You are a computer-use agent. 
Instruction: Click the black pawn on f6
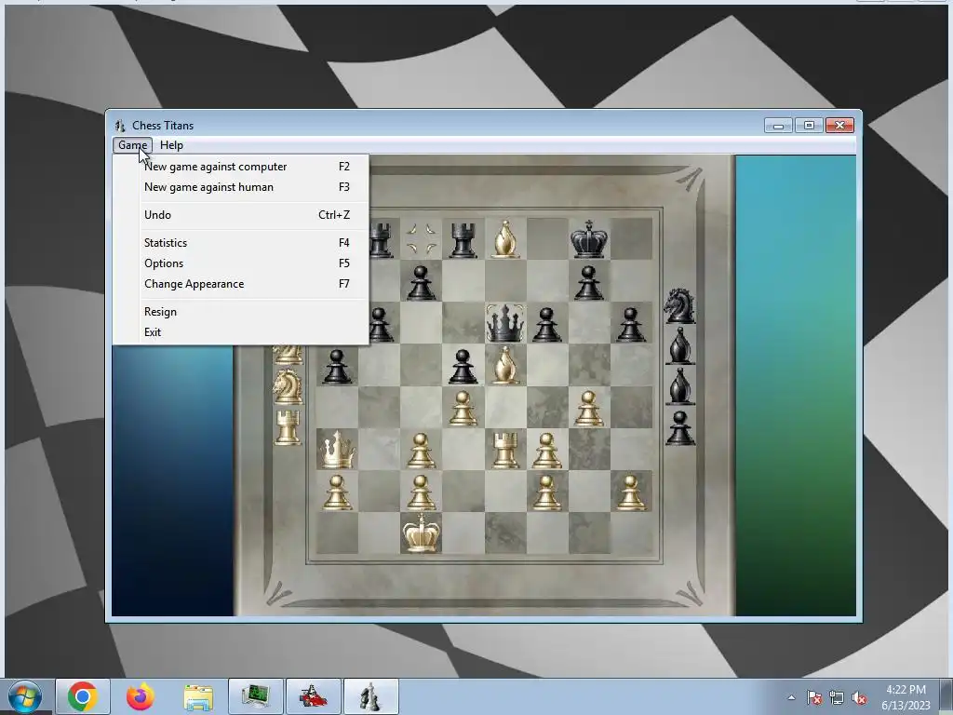pyautogui.click(x=547, y=324)
